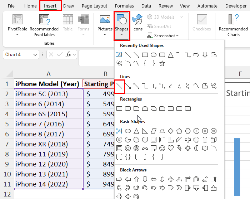Select row 5 header
The image size is (250, 199).
pyautogui.click(x=7, y=124)
